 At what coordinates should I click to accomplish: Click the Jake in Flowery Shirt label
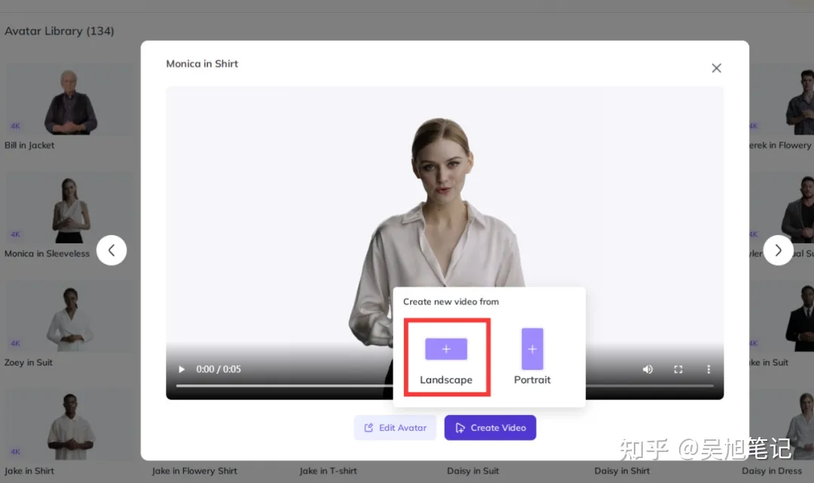pyautogui.click(x=194, y=471)
